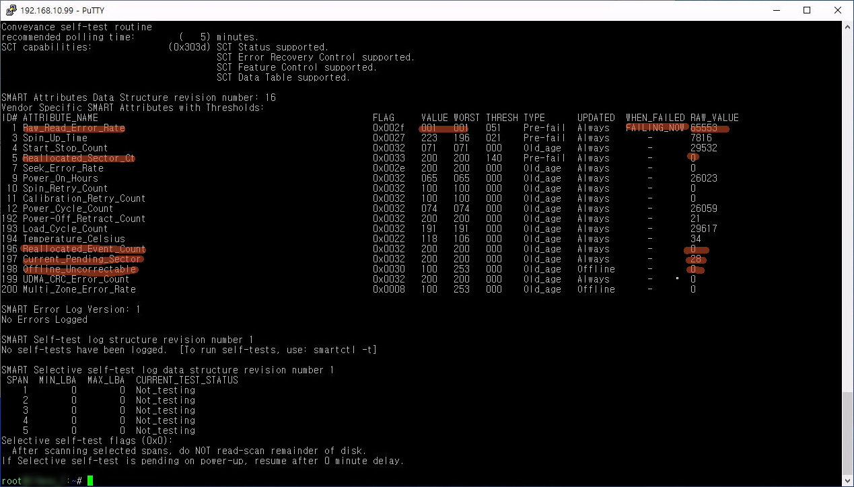The height and width of the screenshot is (487, 854).
Task: Click the 'No Errors Logged' line
Action: [x=44, y=320]
